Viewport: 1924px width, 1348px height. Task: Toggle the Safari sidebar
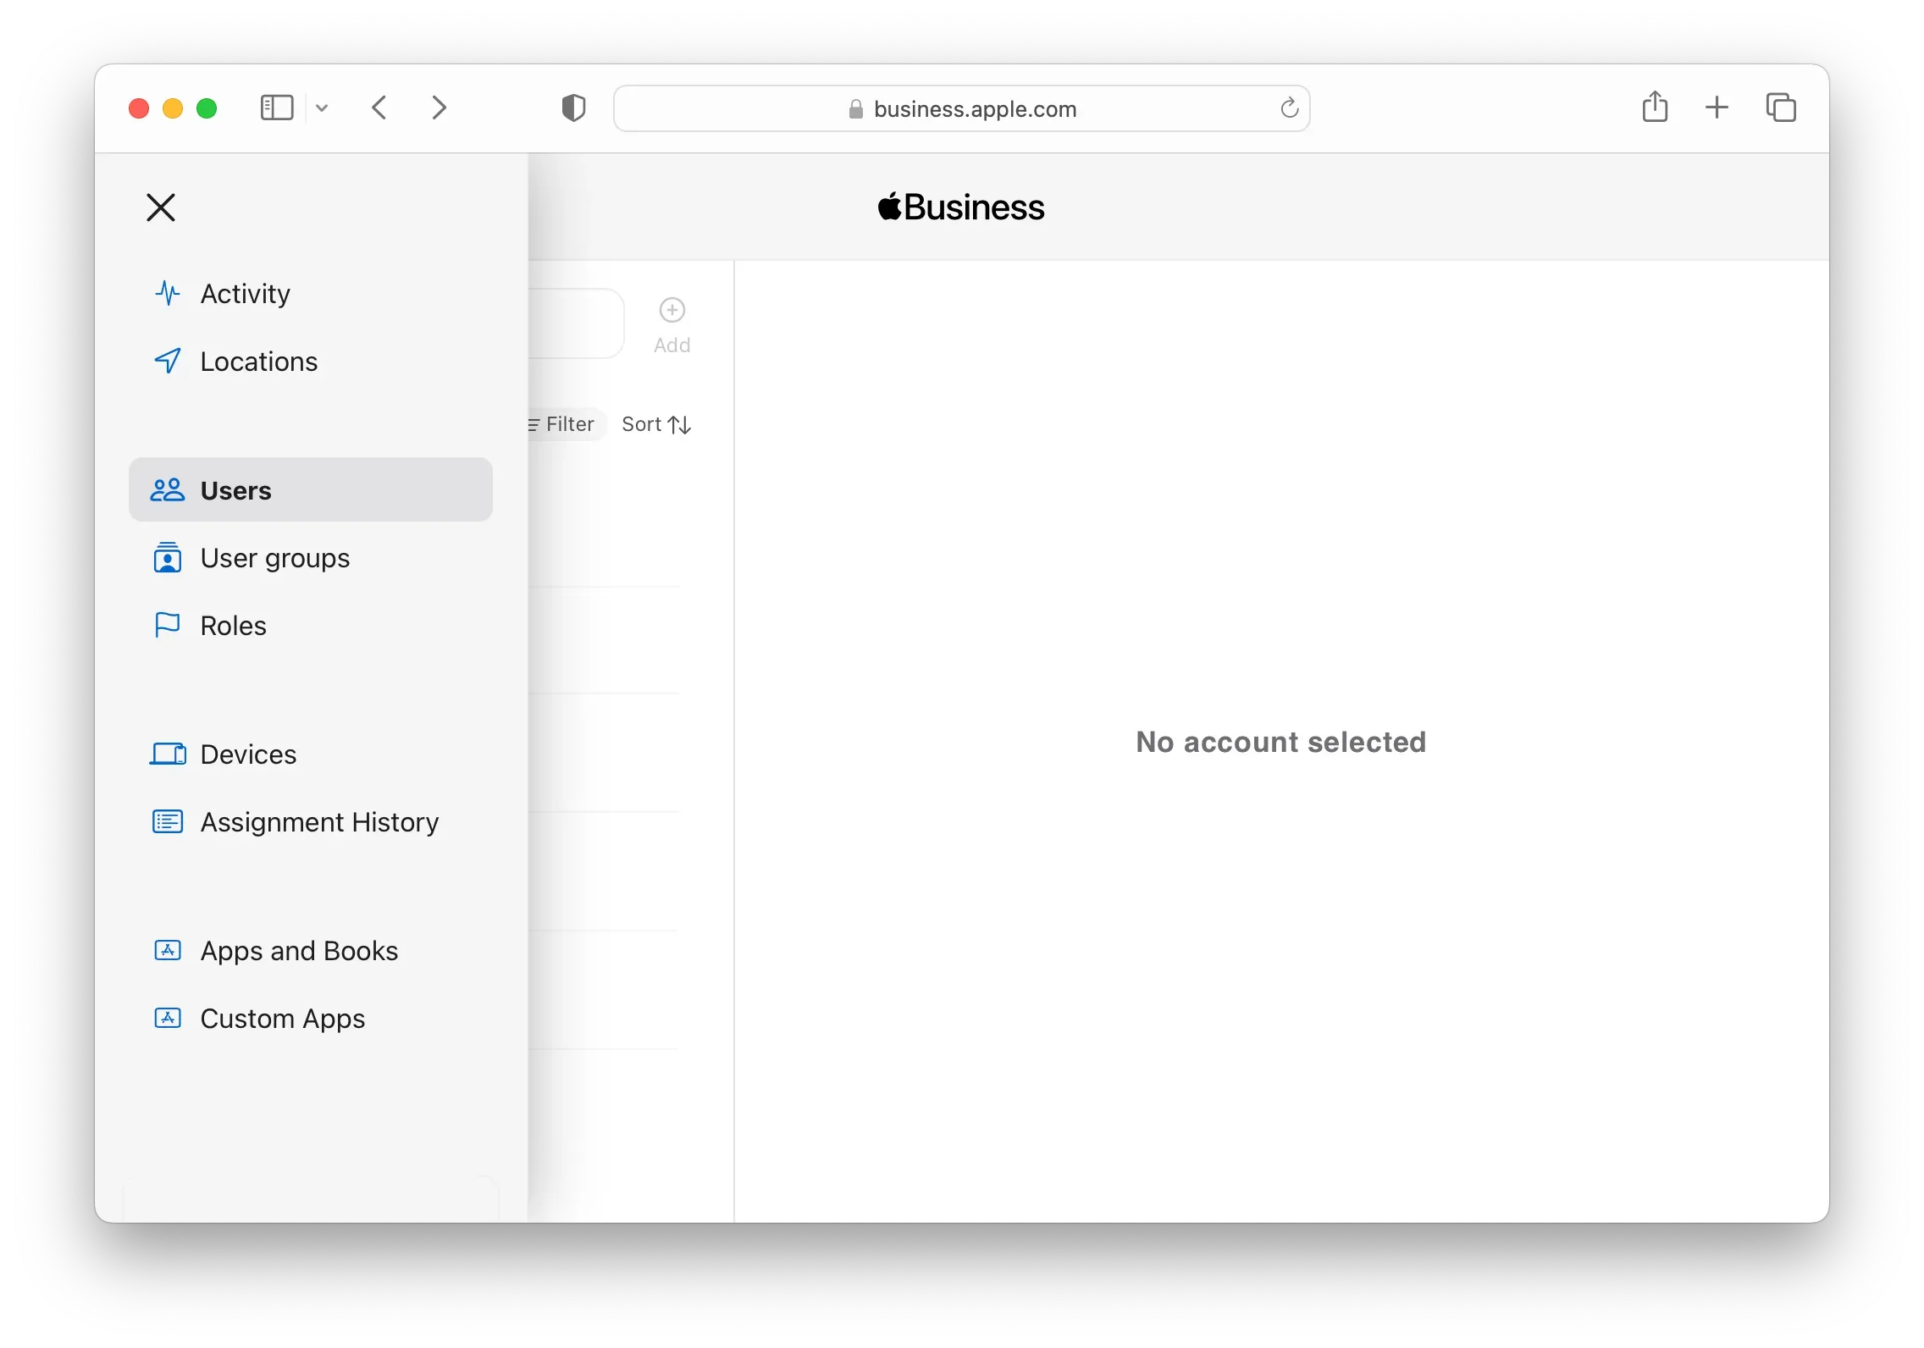pyautogui.click(x=277, y=108)
